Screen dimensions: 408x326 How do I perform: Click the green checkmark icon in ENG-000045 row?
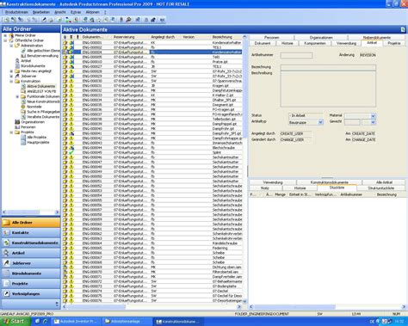pyautogui.click(x=71, y=152)
